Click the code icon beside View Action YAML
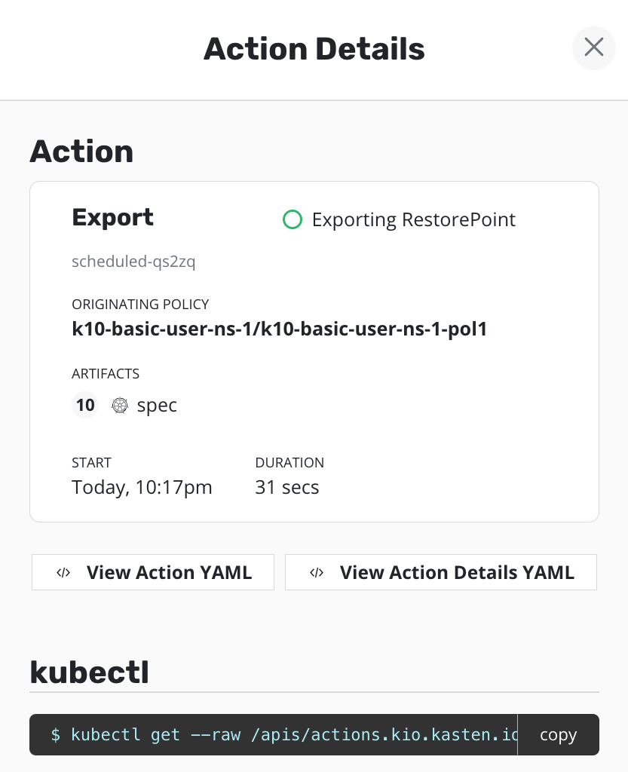 (x=64, y=573)
